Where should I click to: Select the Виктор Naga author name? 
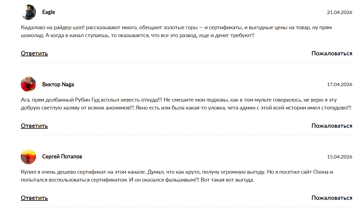(x=58, y=84)
